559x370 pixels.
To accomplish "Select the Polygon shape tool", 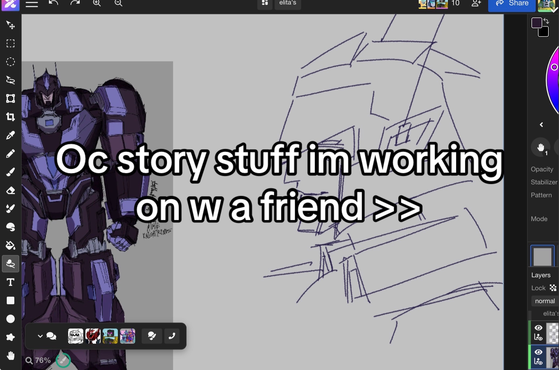I will pos(11,337).
